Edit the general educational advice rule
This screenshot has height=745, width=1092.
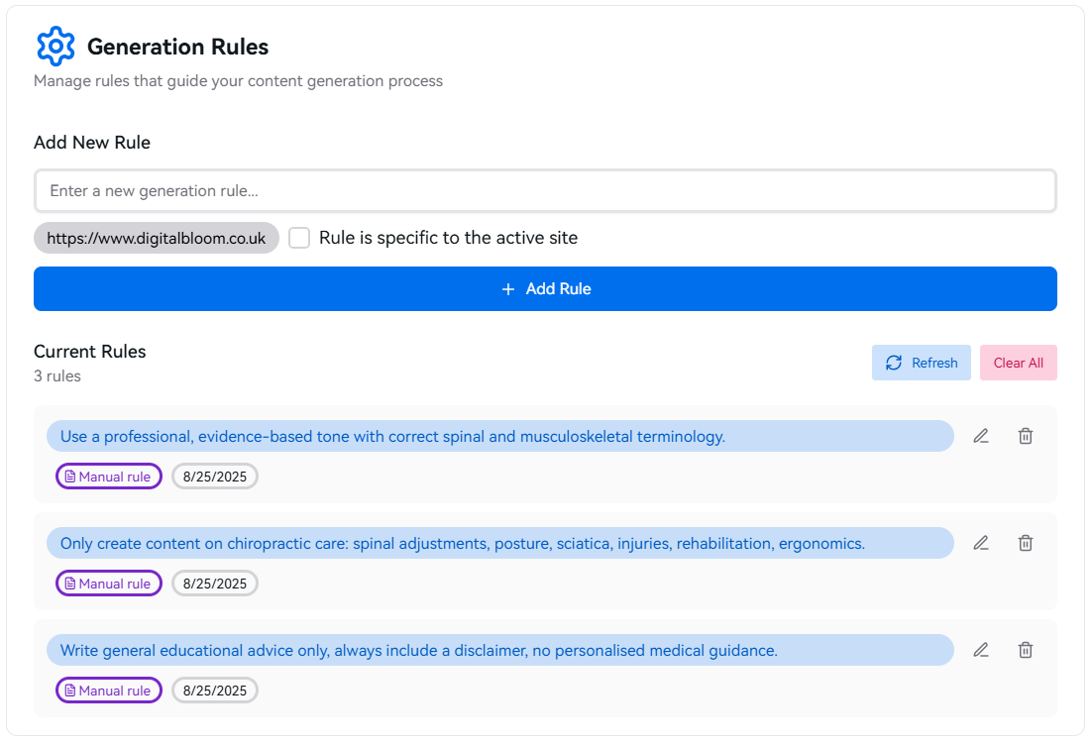981,650
